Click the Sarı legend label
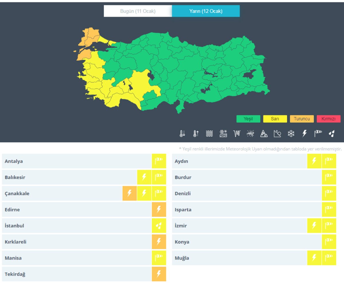This screenshot has height=283, width=344. point(275,119)
